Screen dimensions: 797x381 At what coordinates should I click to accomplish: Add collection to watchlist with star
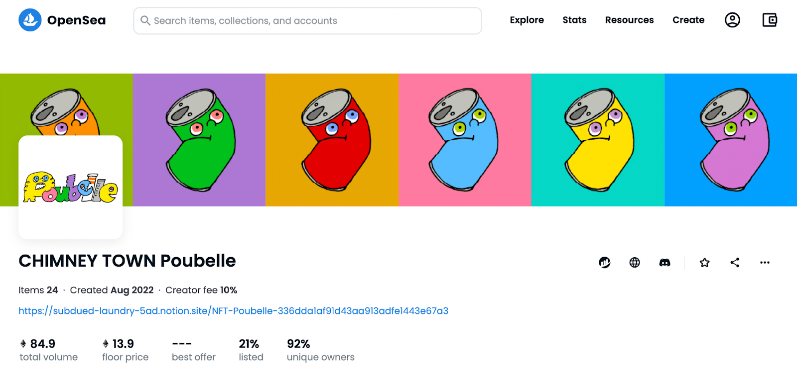tap(704, 262)
